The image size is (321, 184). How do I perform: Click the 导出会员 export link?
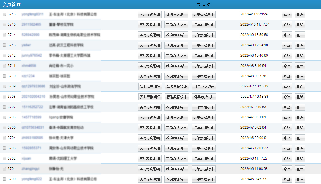[x=204, y=4]
